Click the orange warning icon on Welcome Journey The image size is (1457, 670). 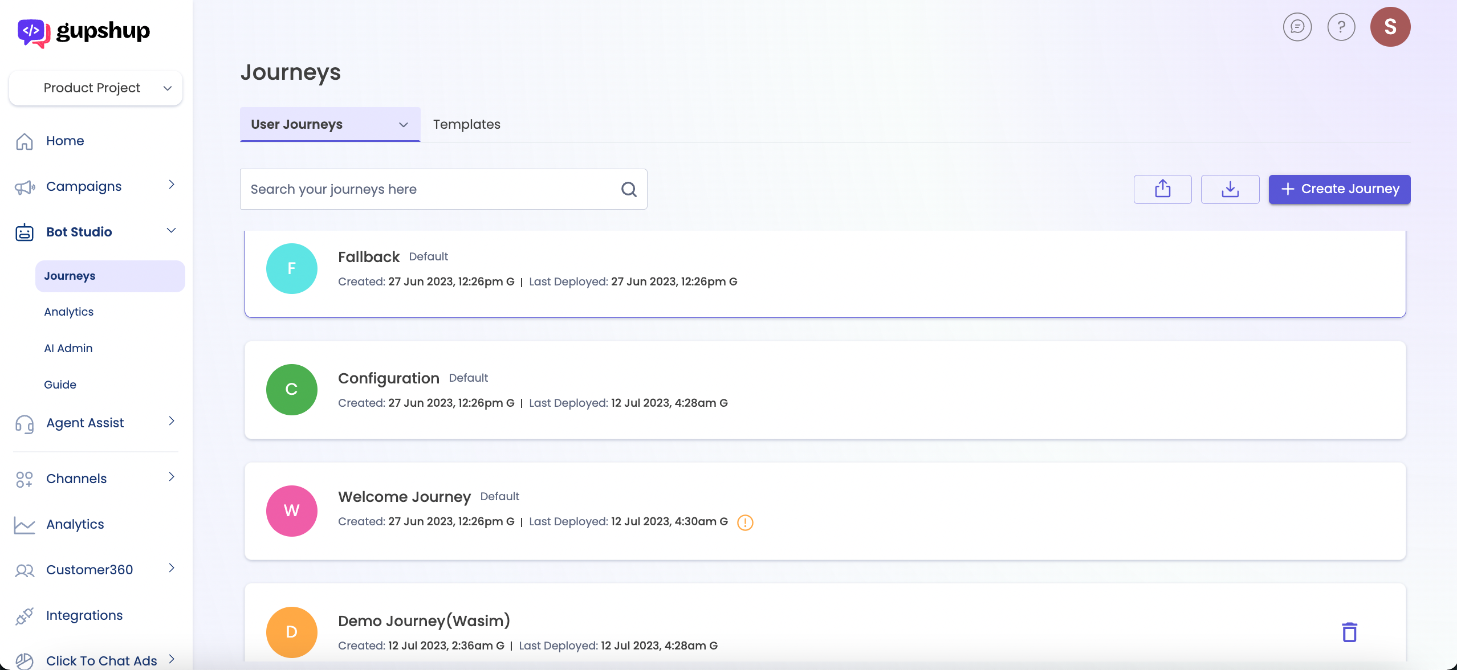(744, 522)
